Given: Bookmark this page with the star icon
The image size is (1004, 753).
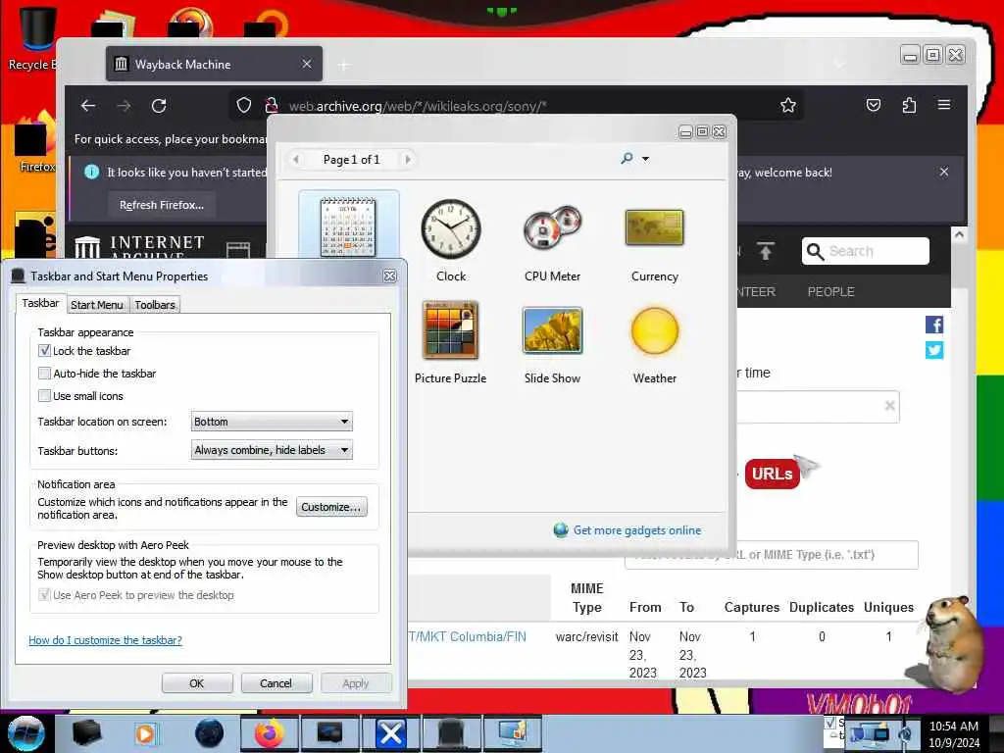Looking at the screenshot, I should (788, 105).
